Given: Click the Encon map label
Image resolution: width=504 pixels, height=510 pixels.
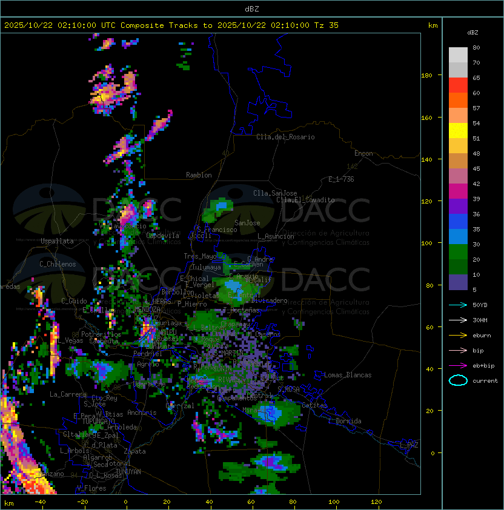Looking at the screenshot, I should (x=363, y=153).
